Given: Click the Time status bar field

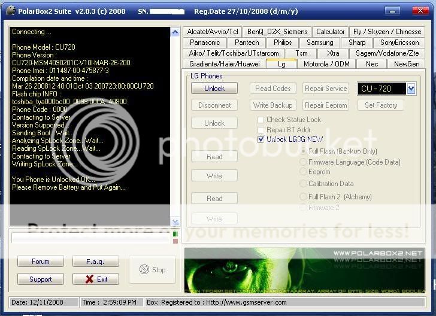Looking at the screenshot, I should tap(112, 302).
